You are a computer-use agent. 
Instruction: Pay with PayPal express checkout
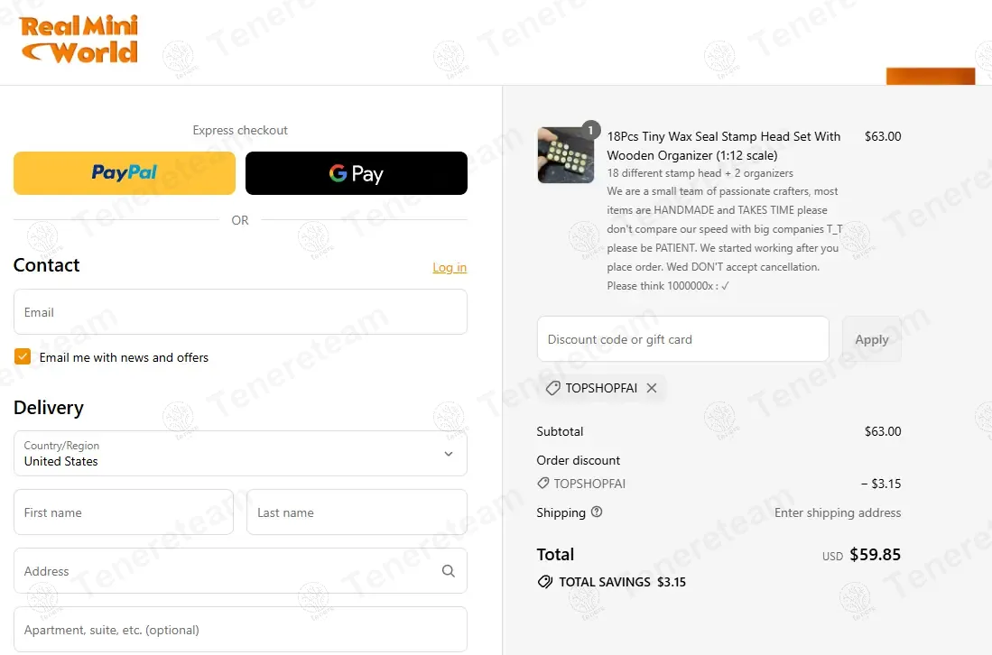125,173
